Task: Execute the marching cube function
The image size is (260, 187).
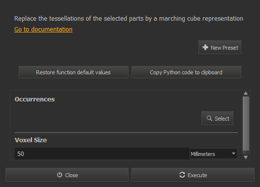Action: coord(193,175)
